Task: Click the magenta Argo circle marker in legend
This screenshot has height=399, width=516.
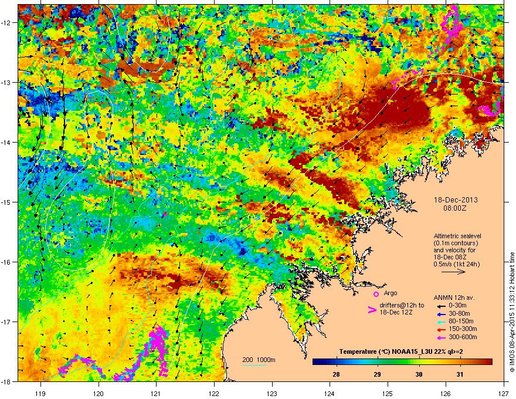Action: [x=376, y=294]
